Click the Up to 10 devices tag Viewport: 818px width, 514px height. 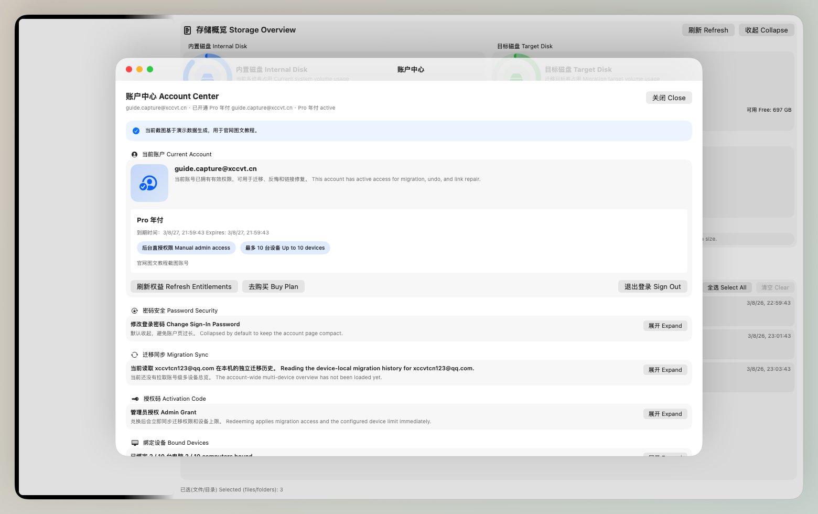(x=285, y=248)
